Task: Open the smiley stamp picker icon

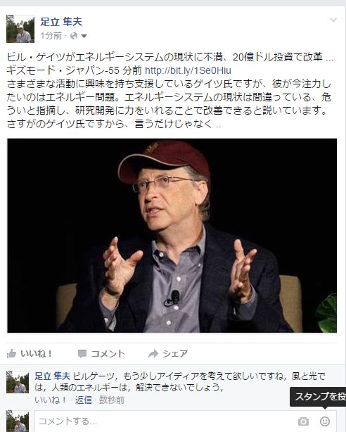Action: coord(324,421)
